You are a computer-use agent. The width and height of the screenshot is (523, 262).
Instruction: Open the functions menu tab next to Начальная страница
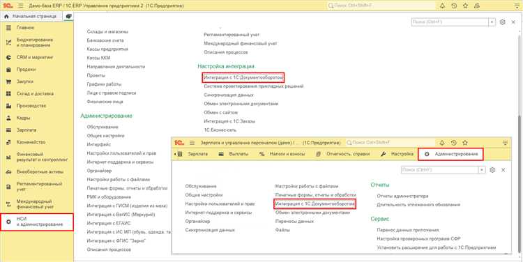point(68,16)
